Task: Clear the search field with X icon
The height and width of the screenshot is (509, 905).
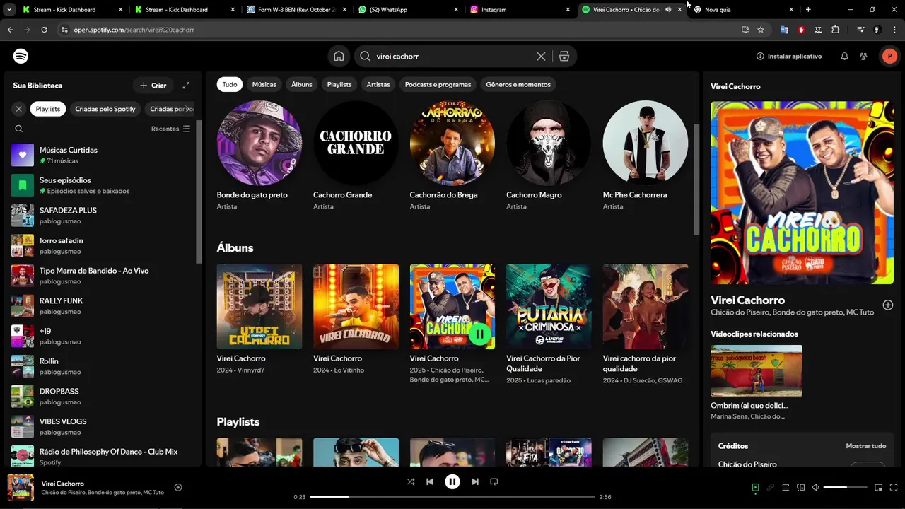Action: coord(541,57)
